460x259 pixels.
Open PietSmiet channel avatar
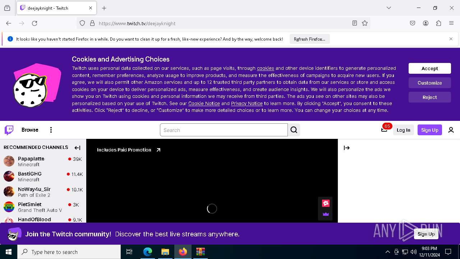click(9, 207)
